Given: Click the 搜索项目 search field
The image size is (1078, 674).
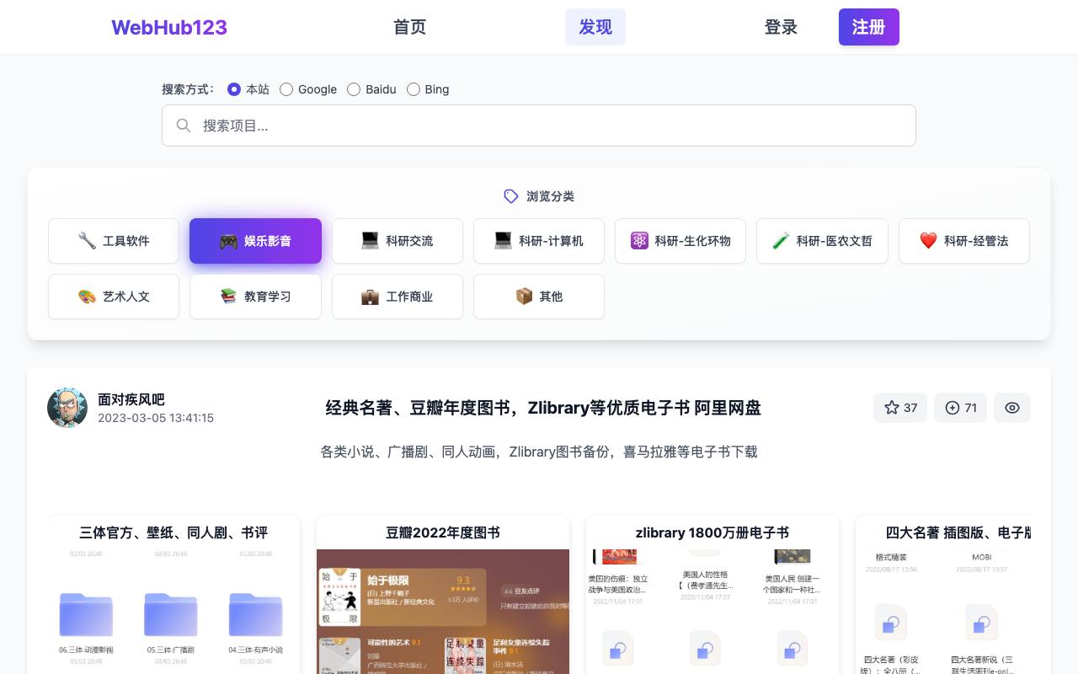Looking at the screenshot, I should (539, 126).
